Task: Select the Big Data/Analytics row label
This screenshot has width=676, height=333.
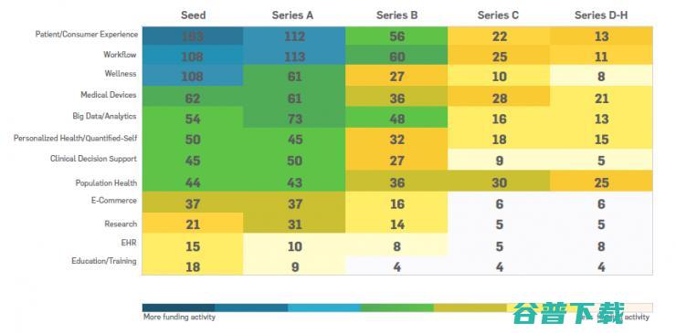Action: (104, 116)
